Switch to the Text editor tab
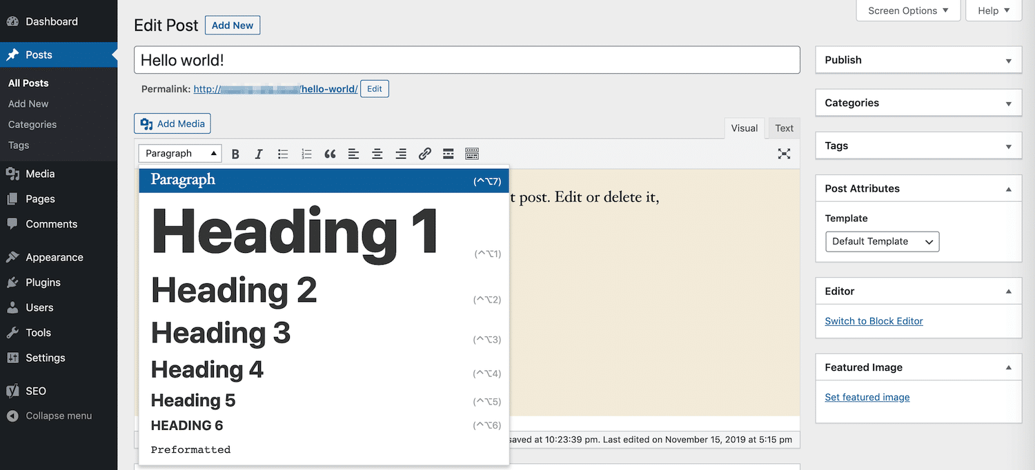Screen dimensions: 1035x470 (784, 128)
